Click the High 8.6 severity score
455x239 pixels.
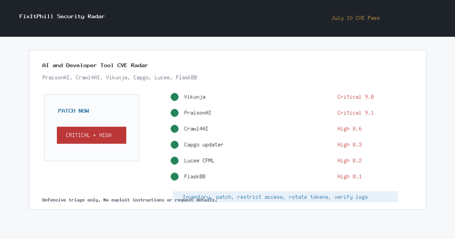tap(349, 129)
